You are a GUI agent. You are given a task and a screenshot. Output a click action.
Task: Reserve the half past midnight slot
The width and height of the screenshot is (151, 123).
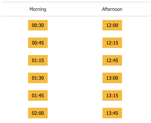38,25
